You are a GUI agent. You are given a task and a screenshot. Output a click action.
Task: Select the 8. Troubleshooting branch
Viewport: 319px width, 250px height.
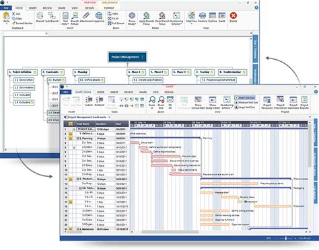pyautogui.click(x=232, y=72)
